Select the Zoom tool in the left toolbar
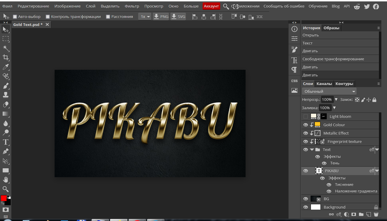This screenshot has height=221, width=387. 6,189
